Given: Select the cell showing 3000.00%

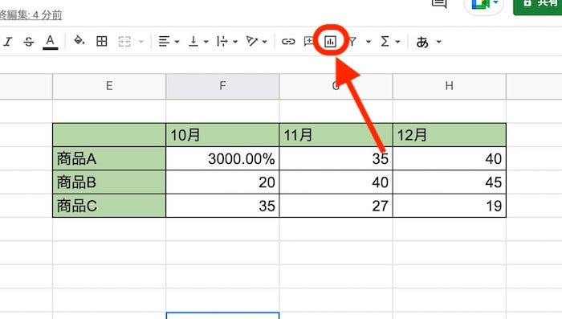Looking at the screenshot, I should coord(222,158).
